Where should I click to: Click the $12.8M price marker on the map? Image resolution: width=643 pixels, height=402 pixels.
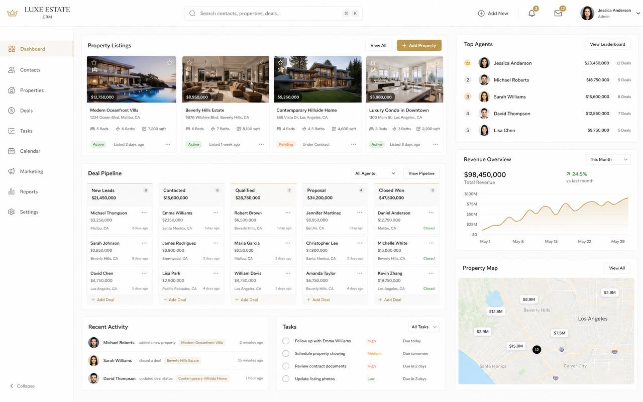pyautogui.click(x=496, y=312)
